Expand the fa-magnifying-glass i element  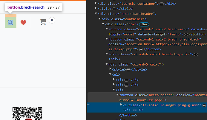pos(121,105)
